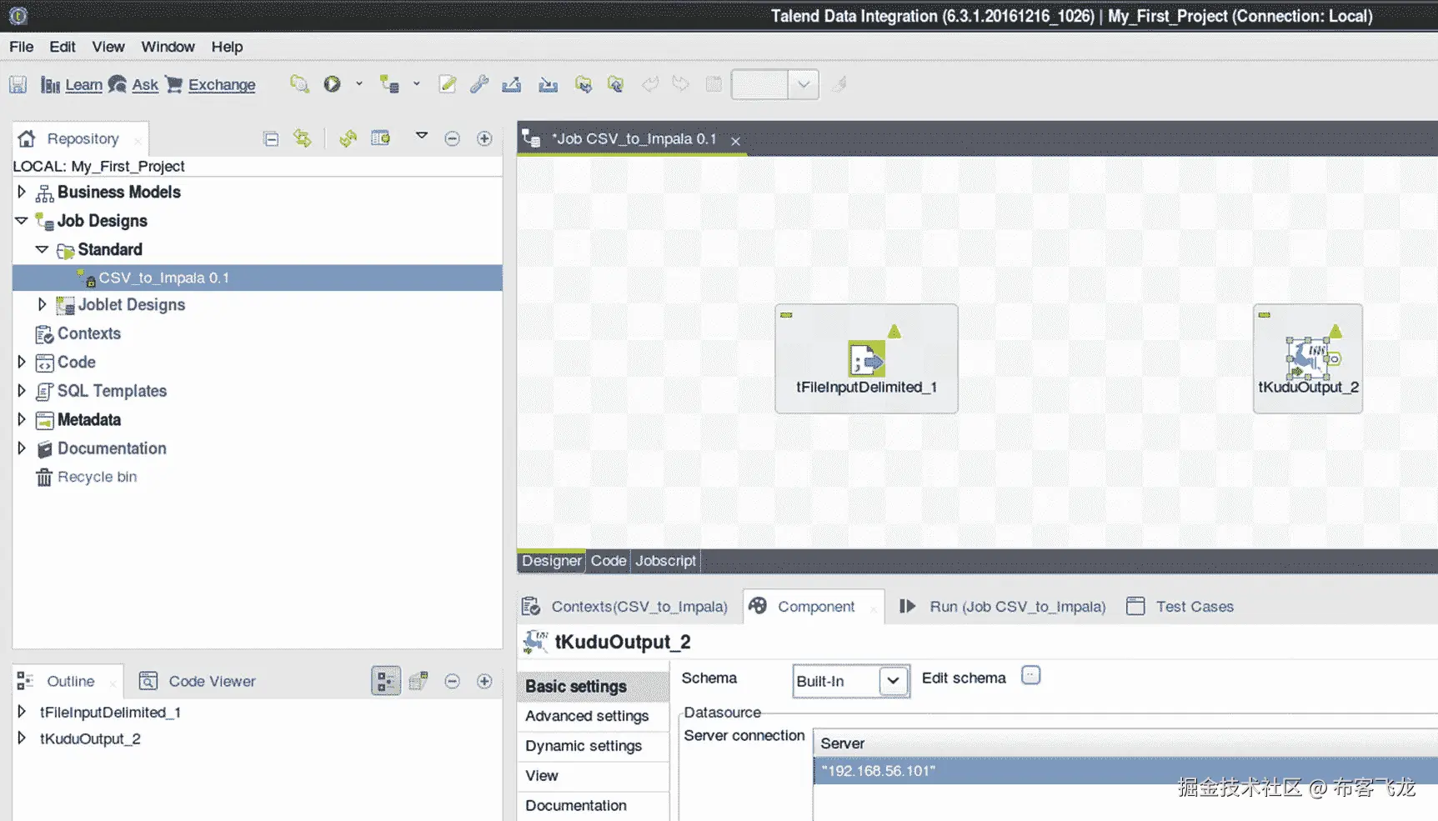Open the View menu

(x=108, y=47)
